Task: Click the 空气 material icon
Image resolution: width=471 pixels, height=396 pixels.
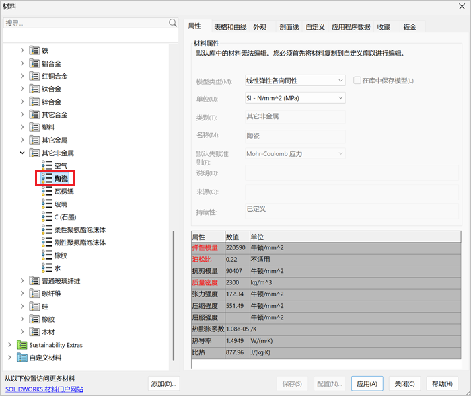Action: coord(47,165)
